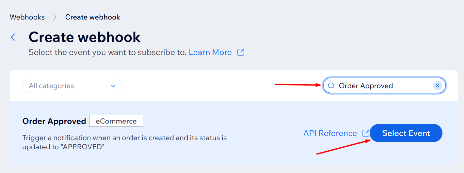Viewport: 464px width, 173px height.
Task: Click the 'Select the event' subtitle text
Action: pyautogui.click(x=107, y=52)
